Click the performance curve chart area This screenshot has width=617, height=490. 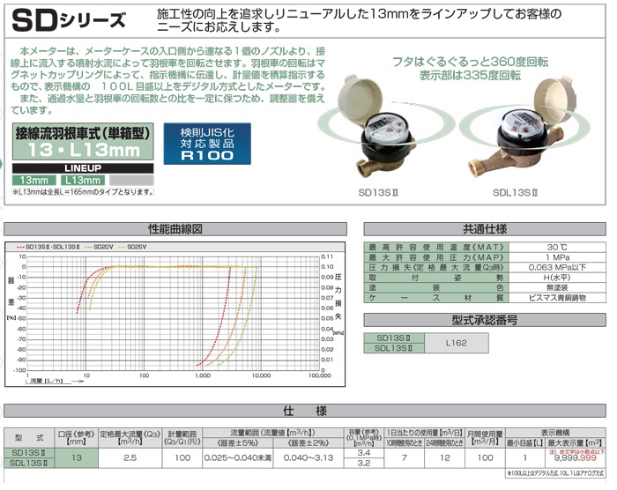[x=173, y=313]
